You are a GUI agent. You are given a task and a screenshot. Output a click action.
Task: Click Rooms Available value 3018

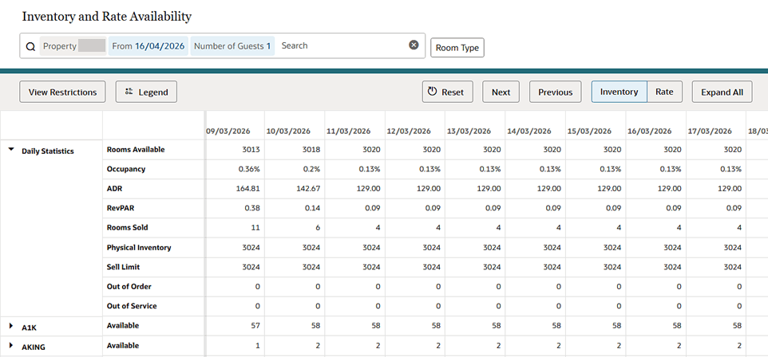(311, 150)
